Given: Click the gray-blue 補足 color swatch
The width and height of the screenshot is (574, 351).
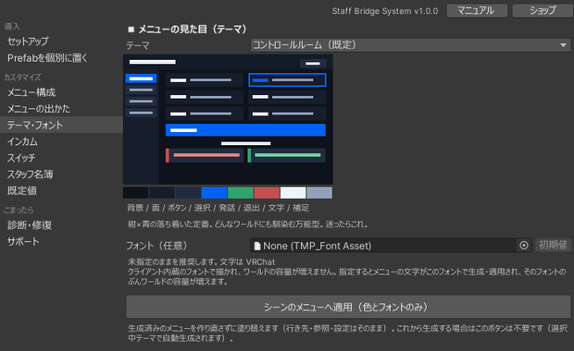Looking at the screenshot, I should click(319, 192).
